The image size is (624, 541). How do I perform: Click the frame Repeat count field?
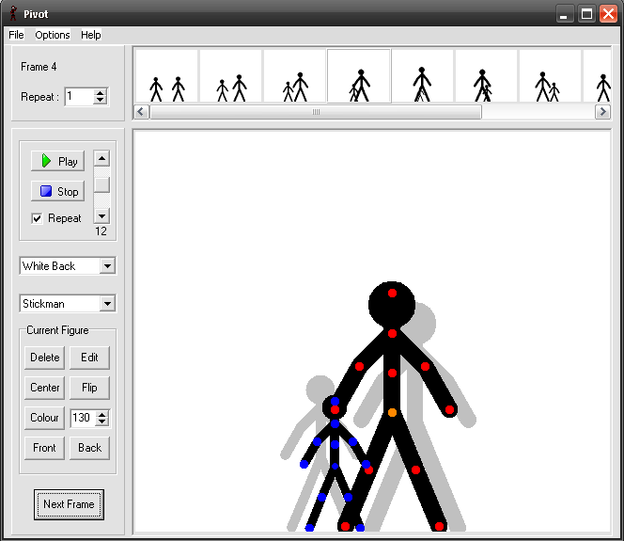click(79, 97)
